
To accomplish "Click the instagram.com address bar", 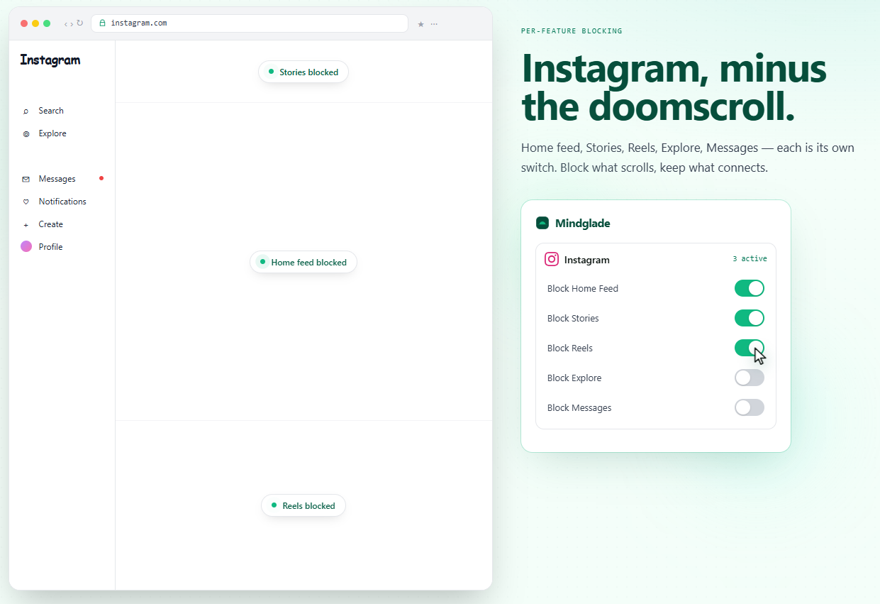I will pyautogui.click(x=250, y=23).
